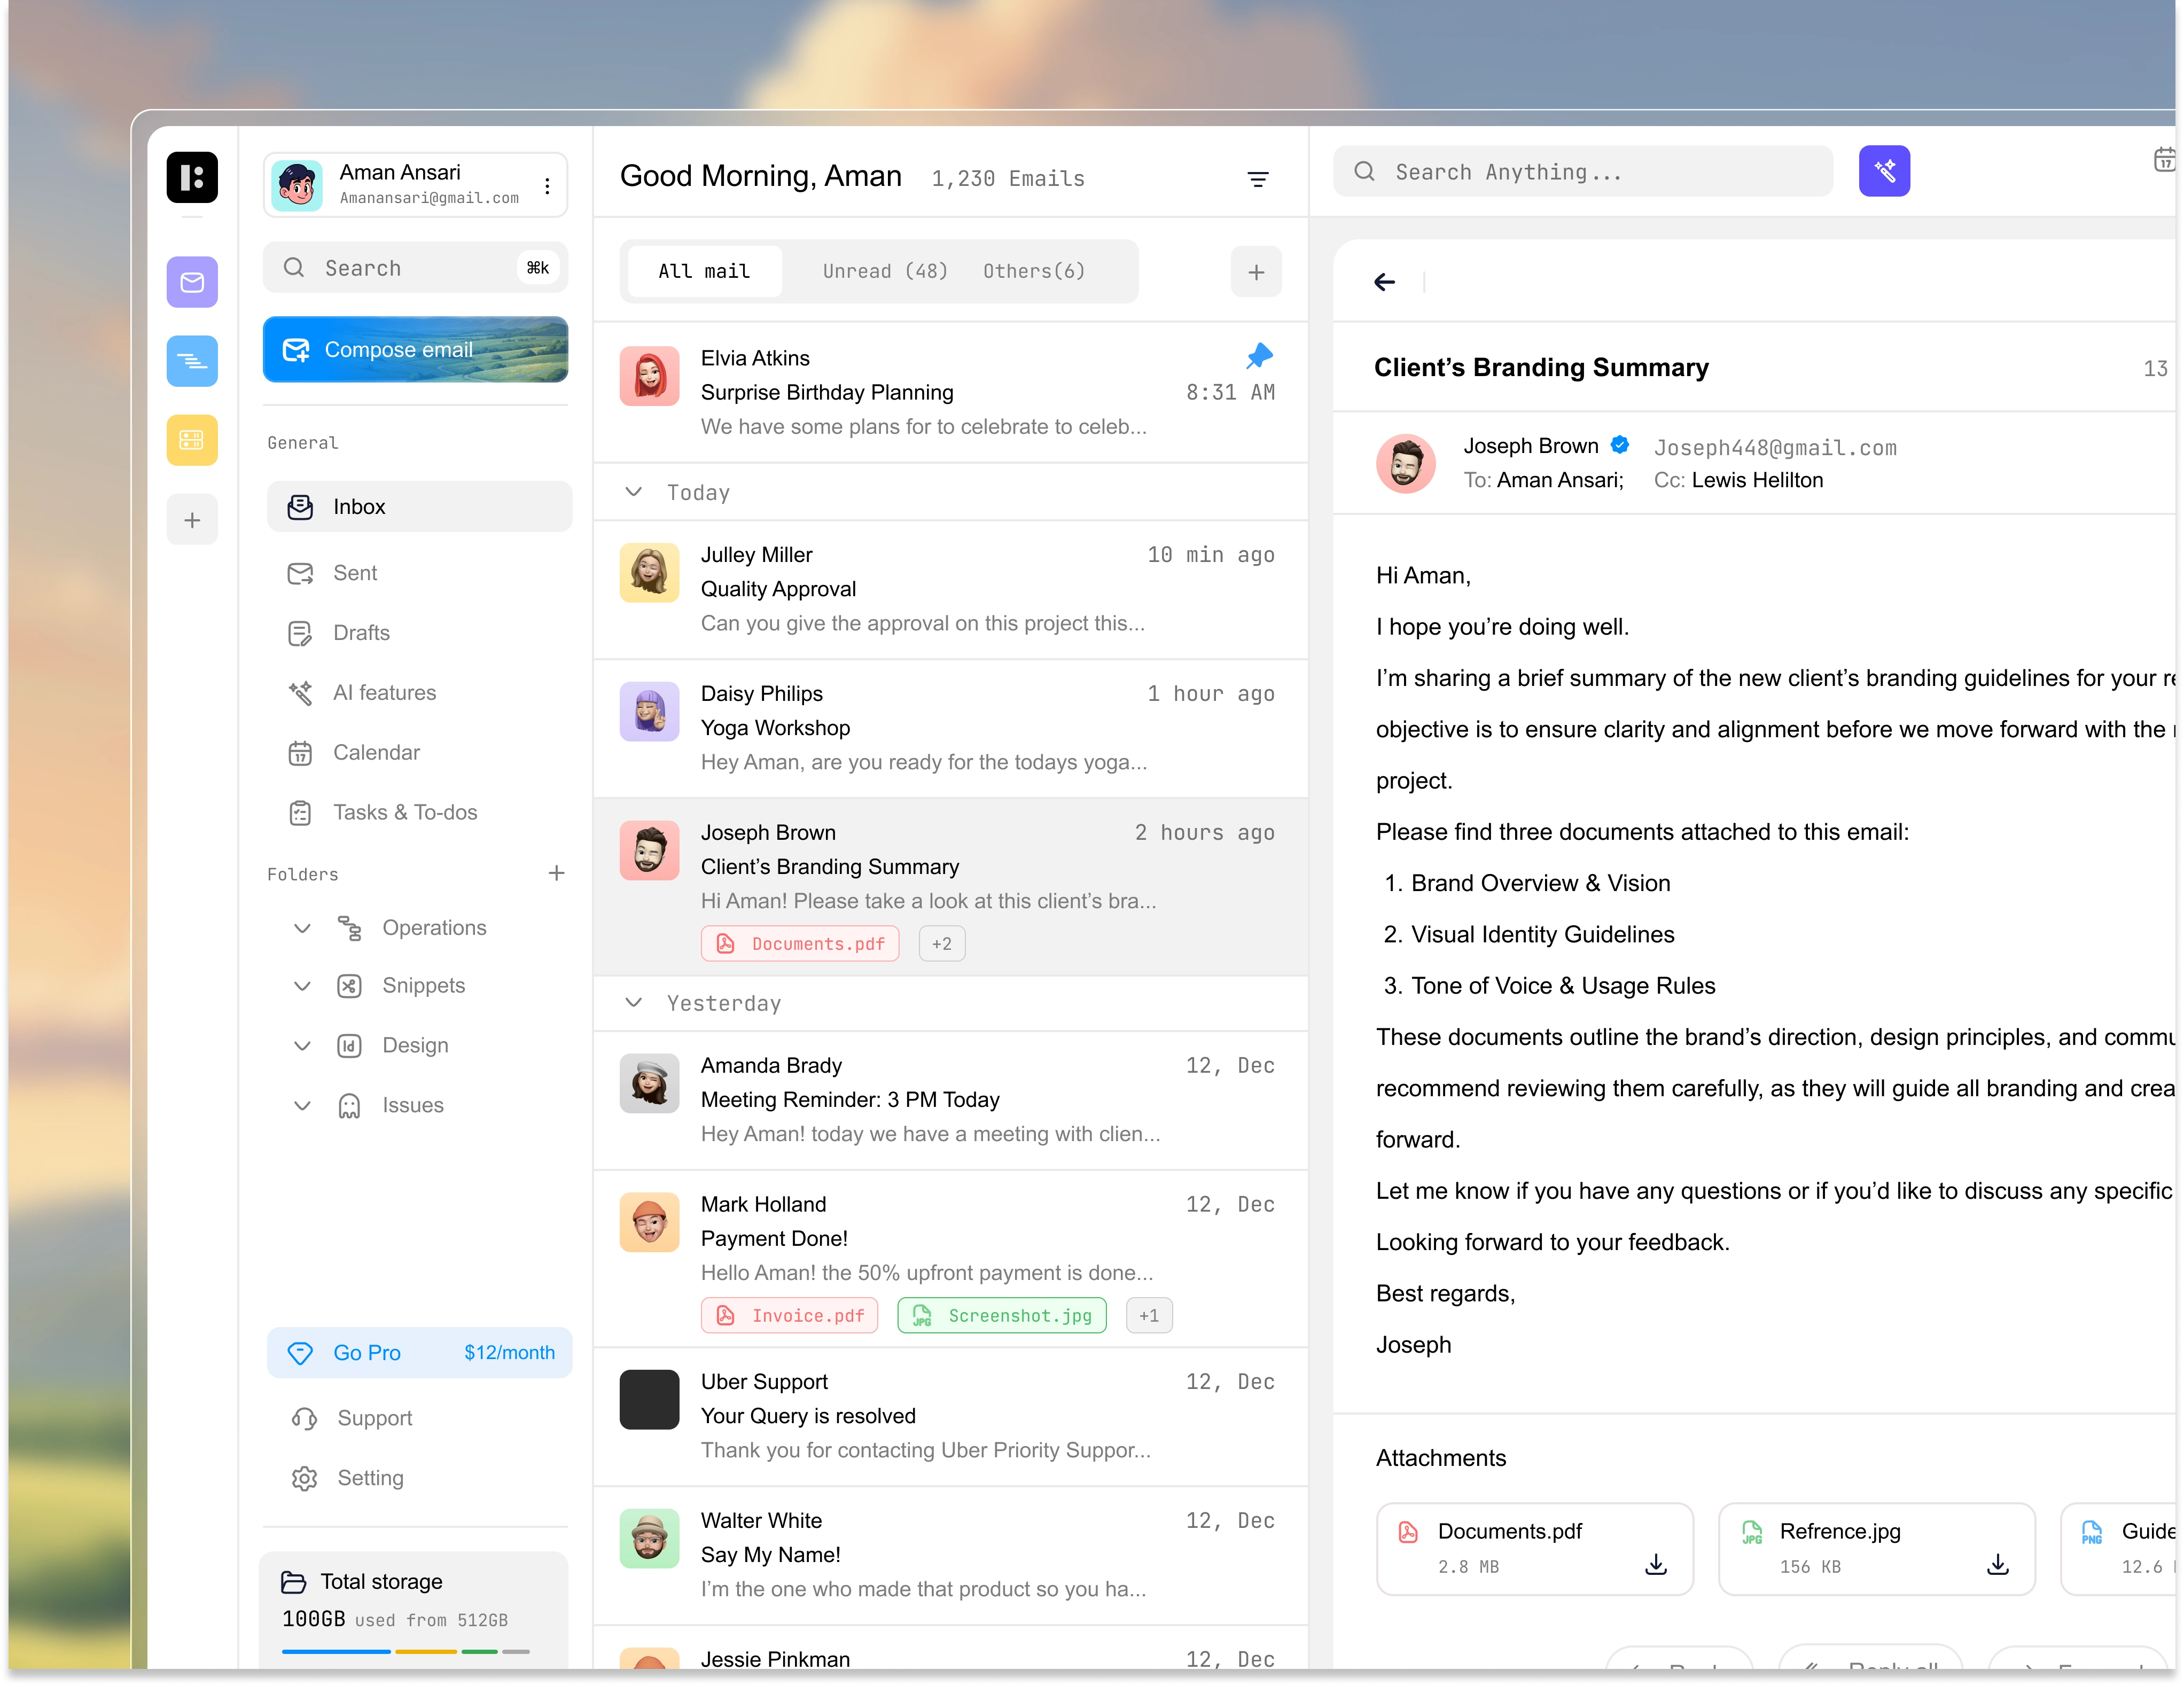Expand the Operations folder
This screenshot has width=2184, height=1686.
pos(302,928)
